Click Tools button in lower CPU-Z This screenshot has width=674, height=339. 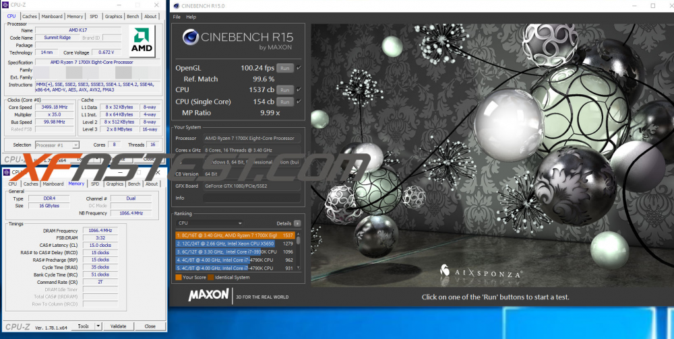(83, 326)
